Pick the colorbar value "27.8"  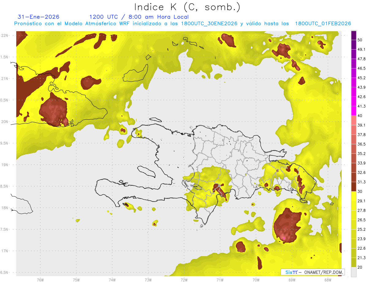362,210
